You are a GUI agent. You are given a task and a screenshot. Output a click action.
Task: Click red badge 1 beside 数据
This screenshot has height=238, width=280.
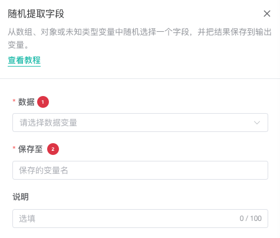pyautogui.click(x=43, y=102)
